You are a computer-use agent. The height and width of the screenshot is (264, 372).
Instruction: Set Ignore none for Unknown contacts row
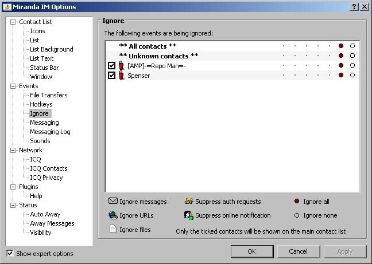[352, 56]
